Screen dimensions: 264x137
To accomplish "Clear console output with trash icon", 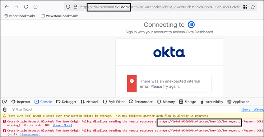I will (5, 109).
